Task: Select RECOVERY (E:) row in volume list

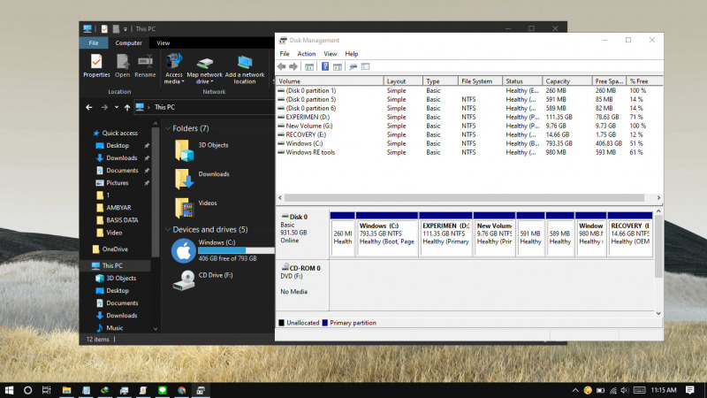Action: (x=469, y=135)
